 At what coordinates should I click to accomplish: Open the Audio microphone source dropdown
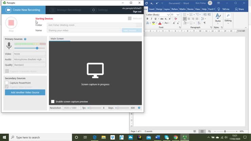coord(29,59)
